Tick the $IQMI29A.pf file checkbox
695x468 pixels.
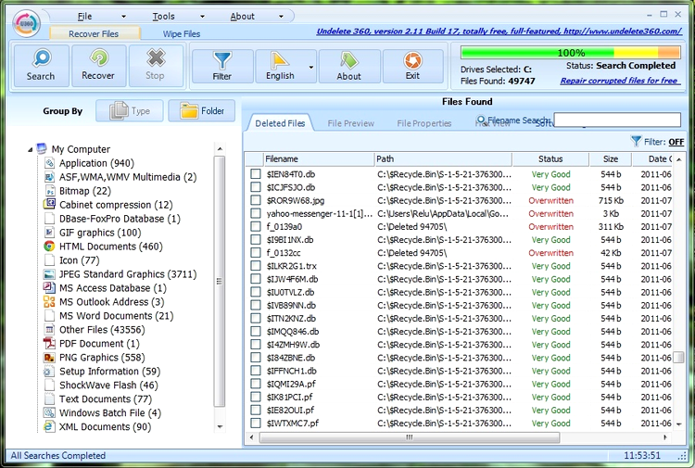coord(256,384)
